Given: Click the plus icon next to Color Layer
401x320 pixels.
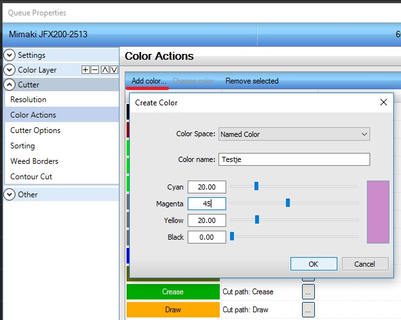Looking at the screenshot, I should click(85, 70).
